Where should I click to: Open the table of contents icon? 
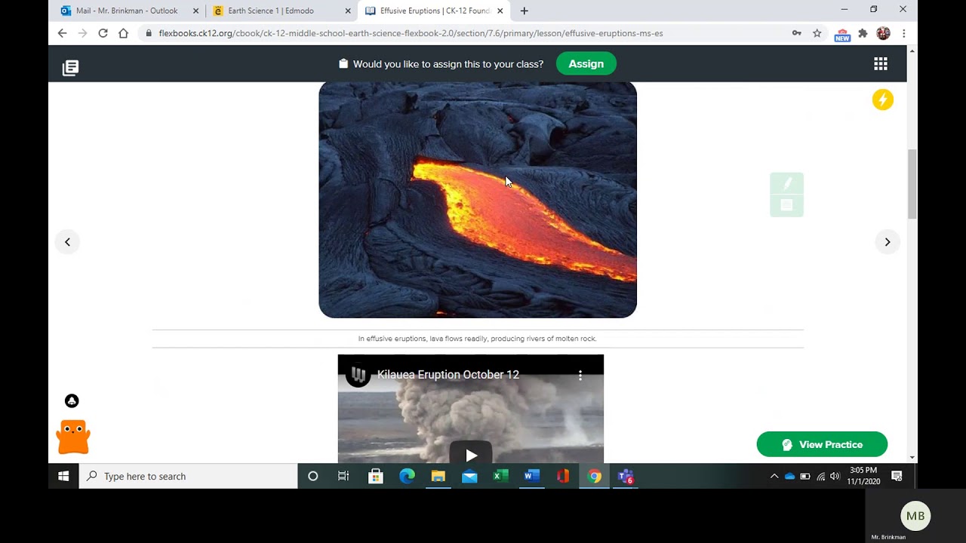(x=70, y=68)
